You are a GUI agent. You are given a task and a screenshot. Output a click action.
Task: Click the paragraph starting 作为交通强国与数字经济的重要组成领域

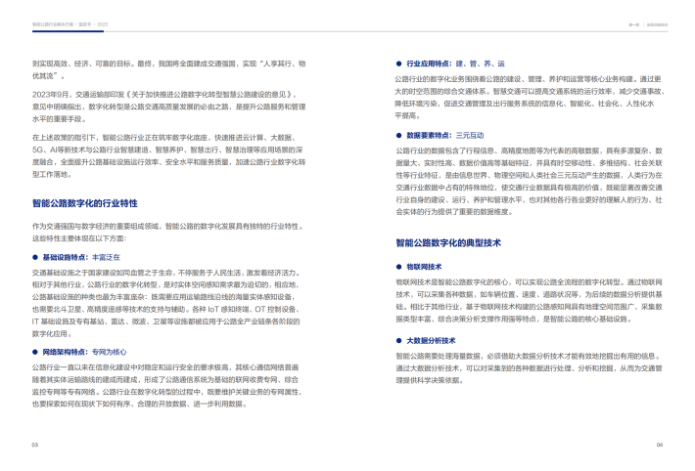169,233
